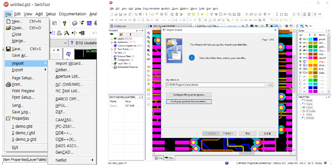Screen dimensions: 333x166
Task: Click the yellow help icon in right window toolbar
Action: [x=146, y=14]
